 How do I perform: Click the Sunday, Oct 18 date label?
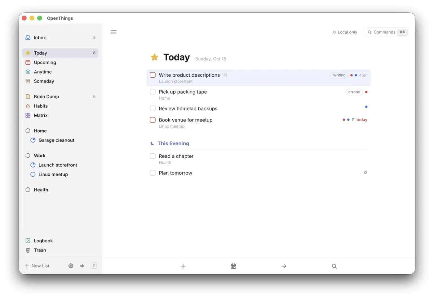coord(211,59)
